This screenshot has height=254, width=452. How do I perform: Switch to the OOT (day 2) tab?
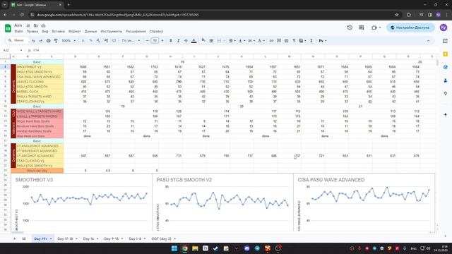click(x=162, y=238)
